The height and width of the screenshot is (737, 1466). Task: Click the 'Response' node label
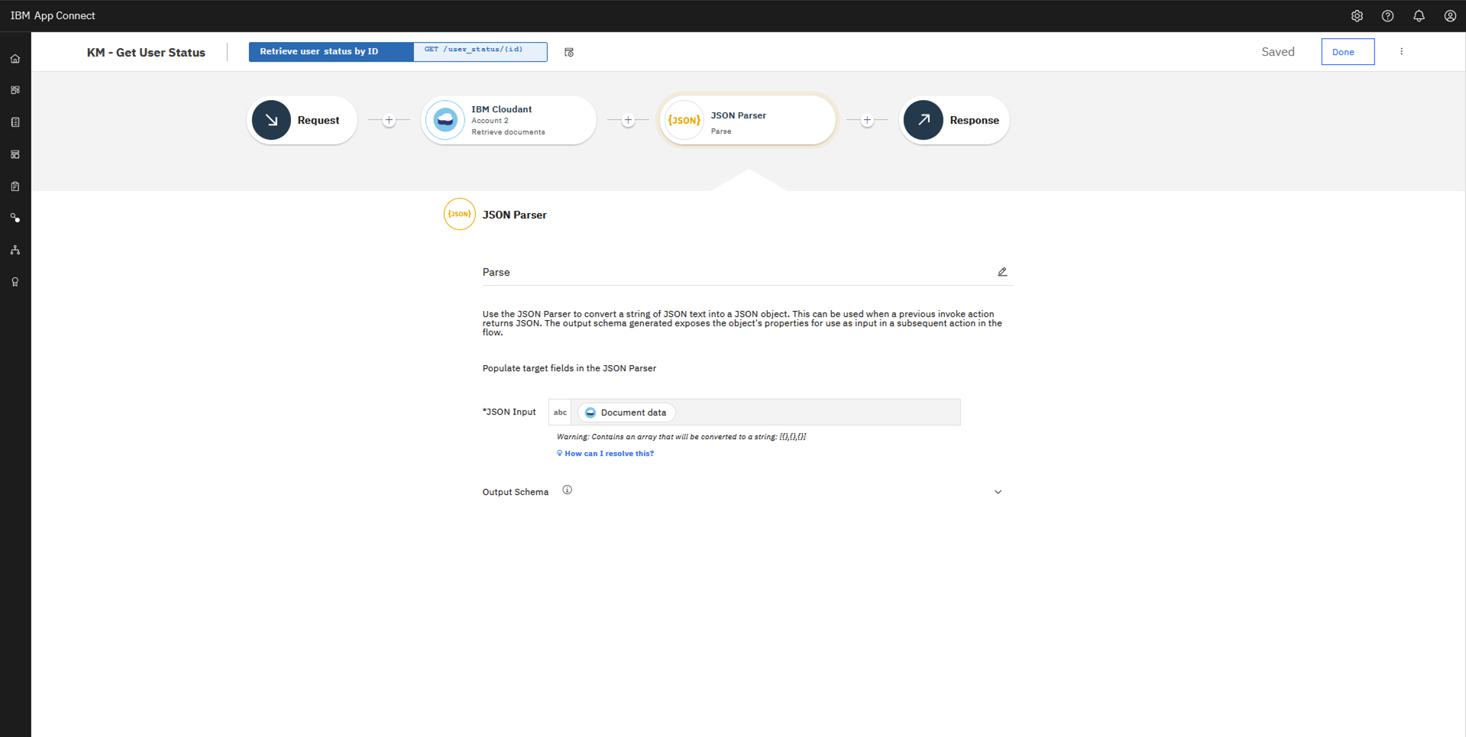[x=974, y=121]
